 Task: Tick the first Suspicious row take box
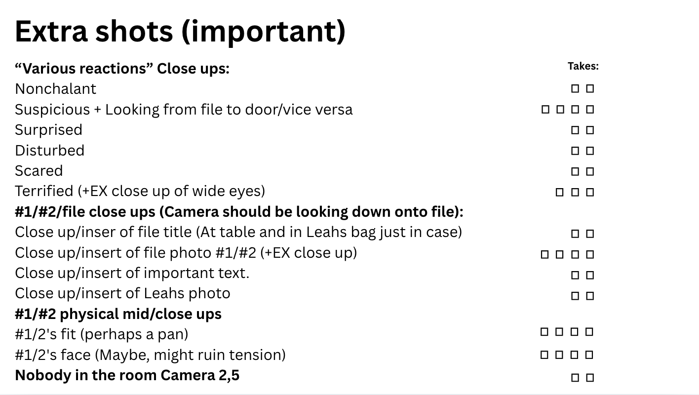click(x=545, y=110)
